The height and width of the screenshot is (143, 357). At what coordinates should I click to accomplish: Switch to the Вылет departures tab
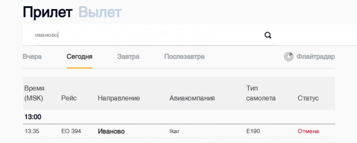[x=100, y=12]
